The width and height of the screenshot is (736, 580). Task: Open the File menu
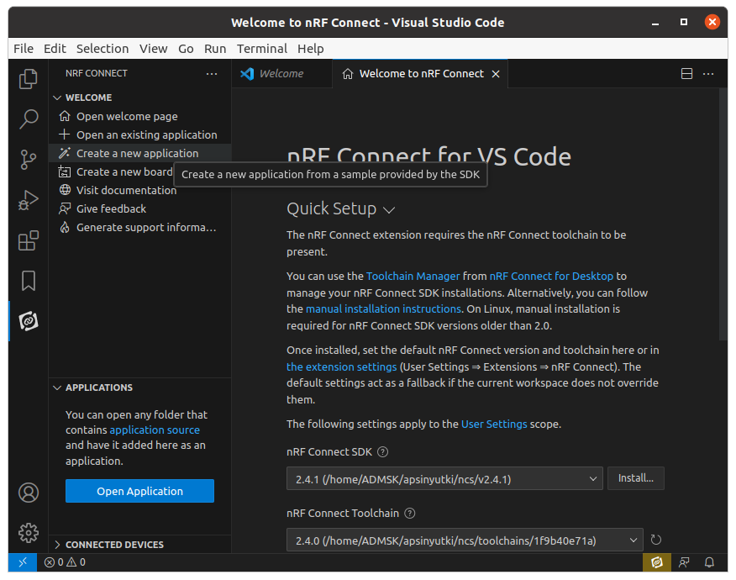[24, 49]
